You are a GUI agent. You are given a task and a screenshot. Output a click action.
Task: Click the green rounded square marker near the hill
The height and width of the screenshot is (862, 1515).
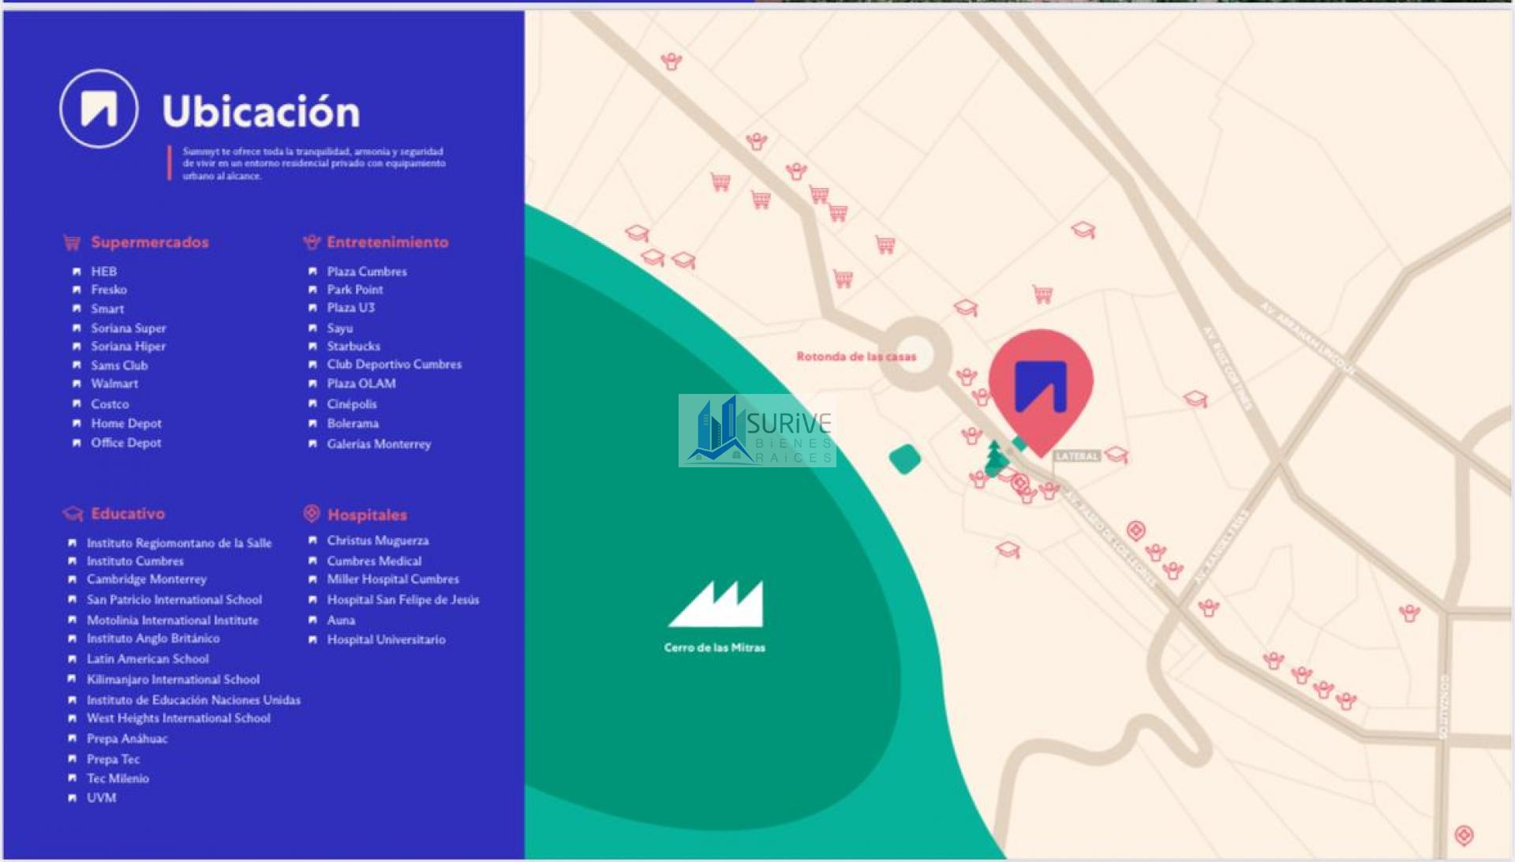(904, 459)
